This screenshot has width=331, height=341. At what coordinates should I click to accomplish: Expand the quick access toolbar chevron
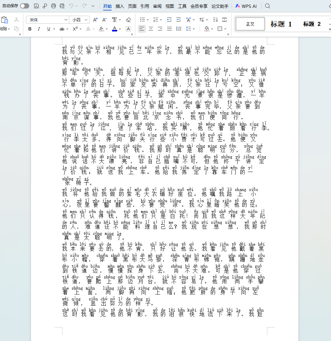[x=93, y=6]
